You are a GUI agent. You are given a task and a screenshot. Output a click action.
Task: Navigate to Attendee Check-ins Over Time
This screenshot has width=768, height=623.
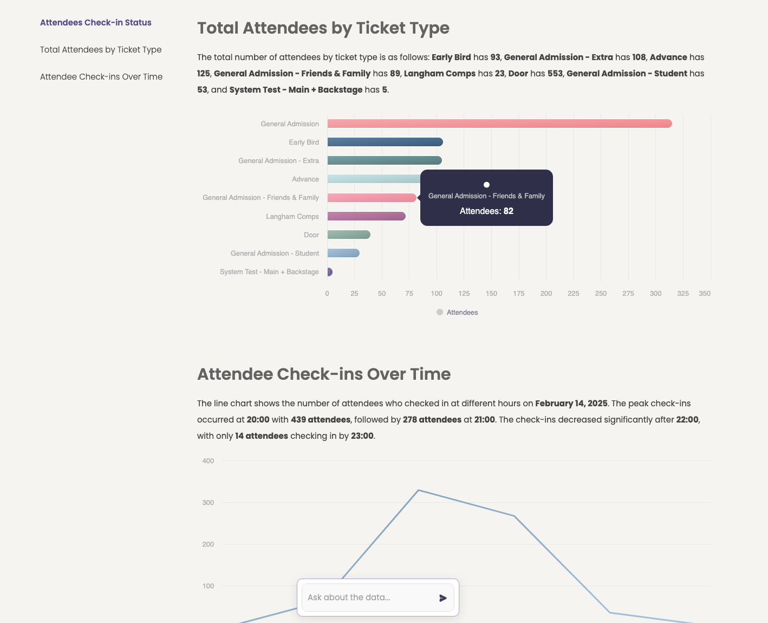pyautogui.click(x=101, y=76)
